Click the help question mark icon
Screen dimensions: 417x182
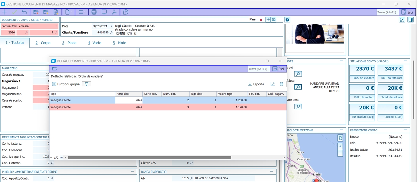pos(126,12)
